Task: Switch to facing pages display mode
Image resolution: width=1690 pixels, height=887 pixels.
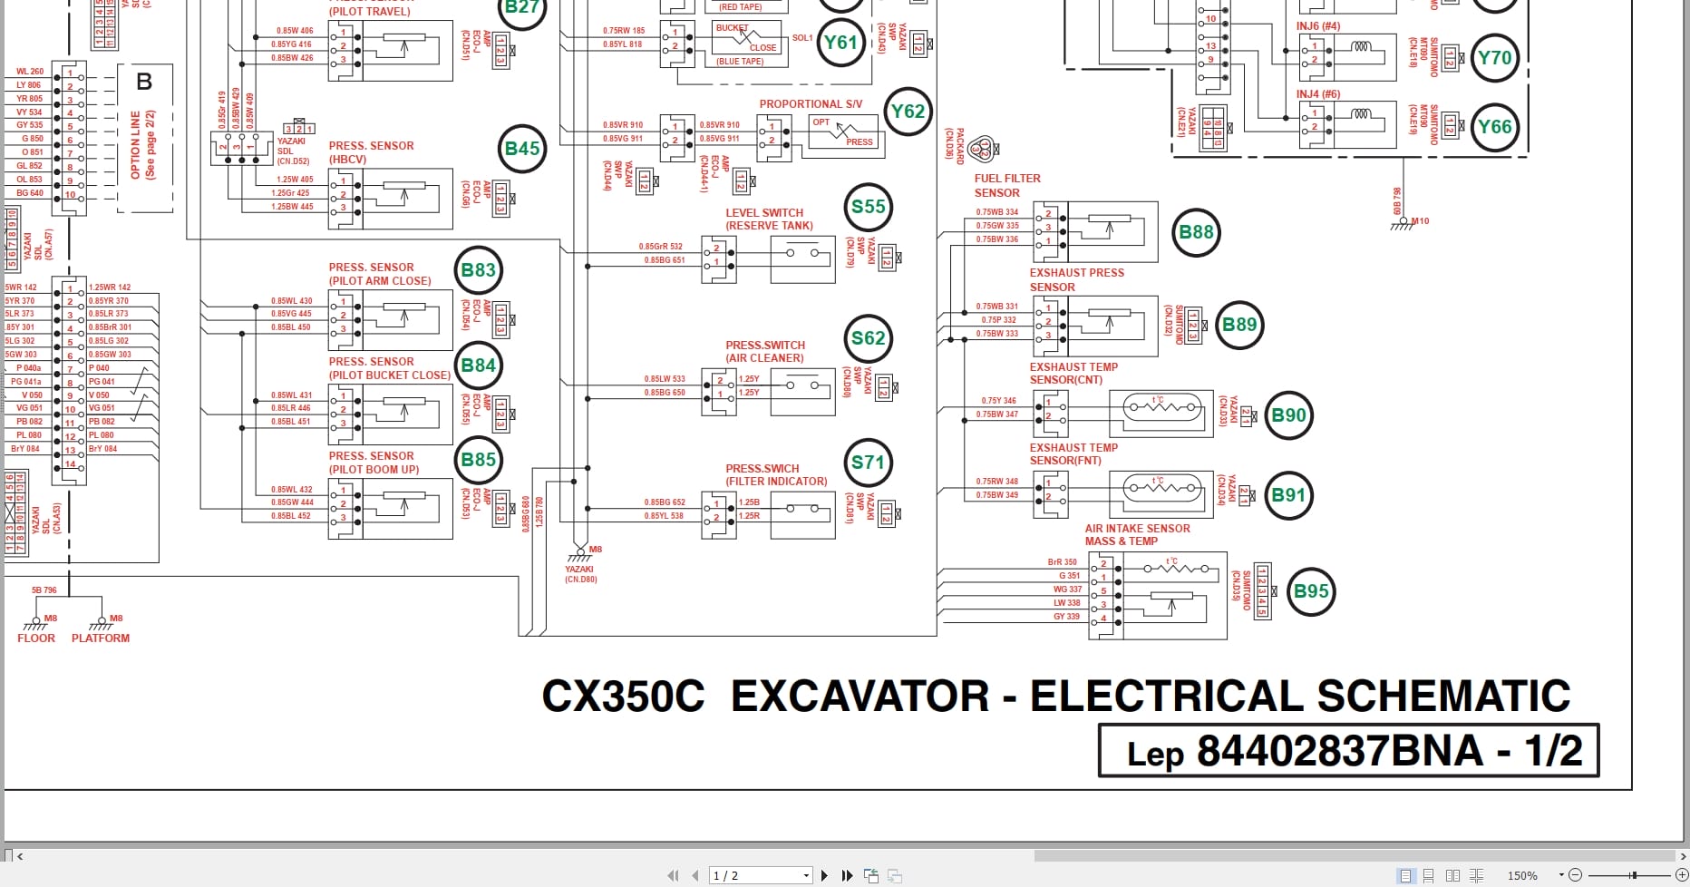Action: (x=1453, y=876)
